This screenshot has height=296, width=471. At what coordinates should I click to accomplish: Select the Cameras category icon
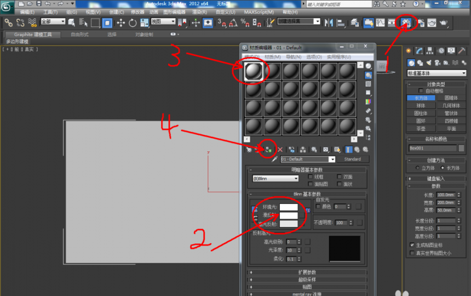coord(438,62)
